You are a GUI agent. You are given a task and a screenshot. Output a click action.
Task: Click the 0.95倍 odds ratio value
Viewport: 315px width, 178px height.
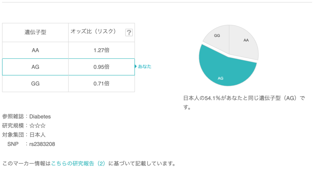click(102, 67)
